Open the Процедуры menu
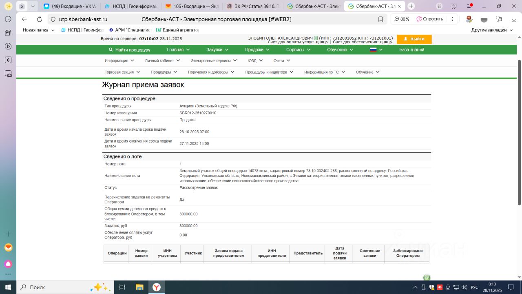The height and width of the screenshot is (294, 522). [164, 72]
